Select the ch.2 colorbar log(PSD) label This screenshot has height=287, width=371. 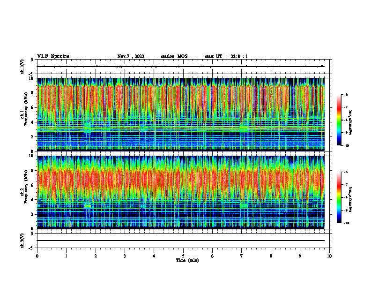pyautogui.click(x=350, y=199)
